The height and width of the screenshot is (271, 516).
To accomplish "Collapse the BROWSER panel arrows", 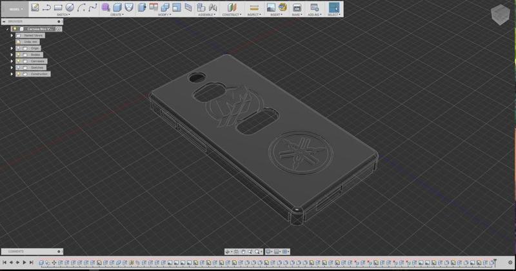I will [4, 21].
